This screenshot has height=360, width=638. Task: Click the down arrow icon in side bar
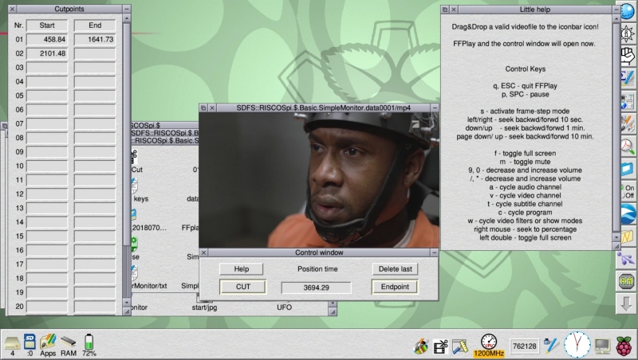click(x=627, y=303)
